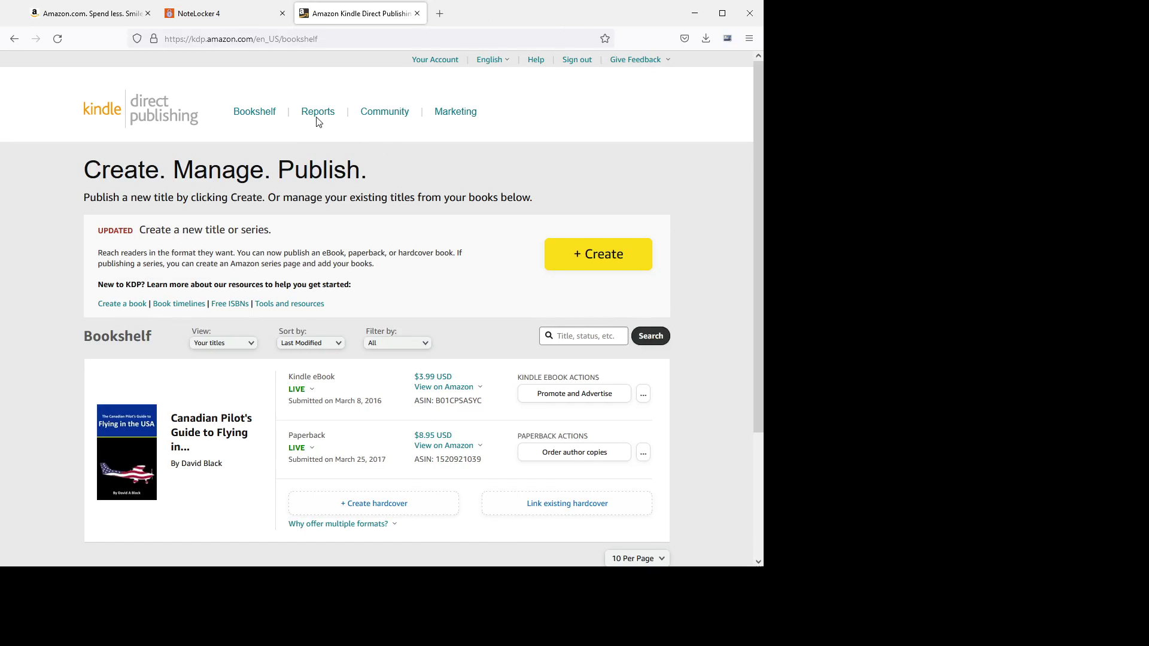Image resolution: width=1149 pixels, height=646 pixels.
Task: Open the Filter by All dropdown
Action: [398, 343]
